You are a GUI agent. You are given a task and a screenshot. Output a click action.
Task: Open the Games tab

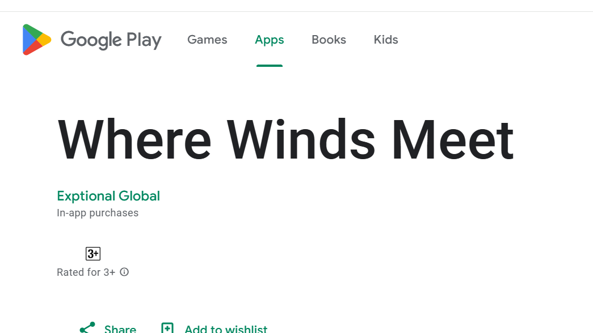click(207, 40)
